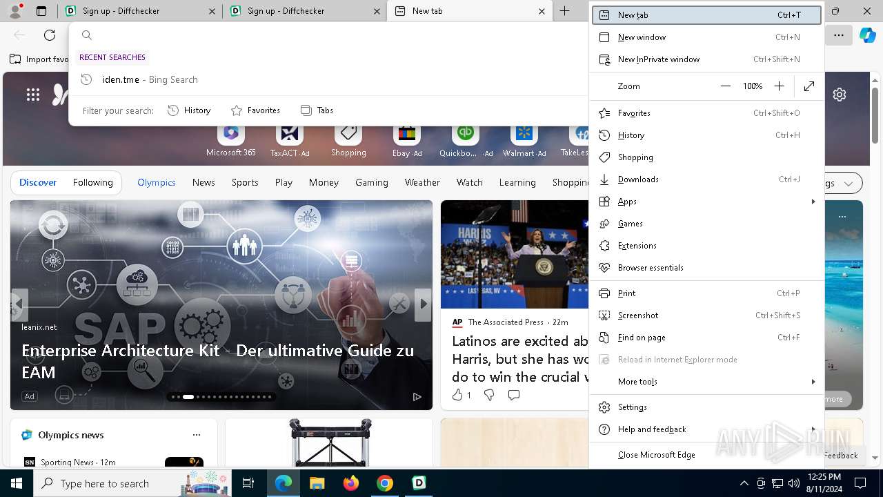This screenshot has height=497, width=883.
Task: Open the apps grid launcher icon
Action: pyautogui.click(x=32, y=95)
